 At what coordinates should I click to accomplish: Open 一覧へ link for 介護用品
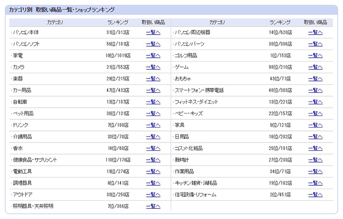[153, 137]
